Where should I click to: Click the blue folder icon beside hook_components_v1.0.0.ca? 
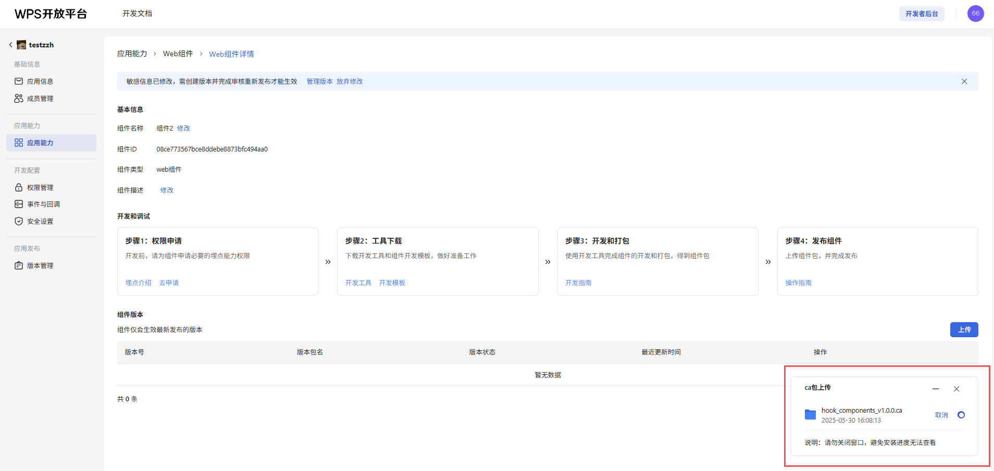[x=810, y=414]
